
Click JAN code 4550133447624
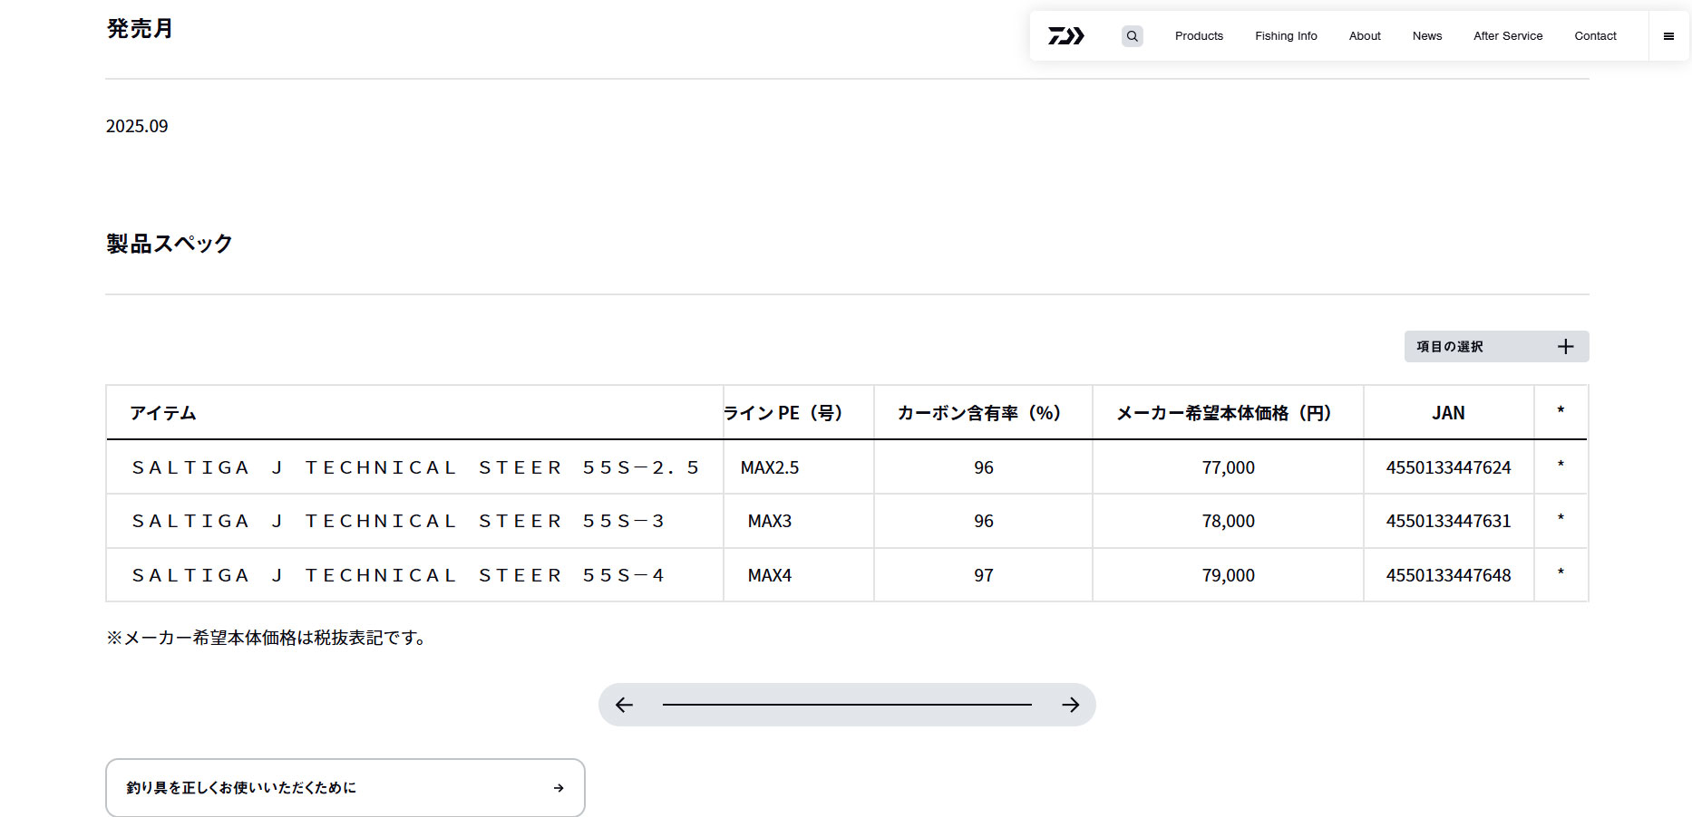(x=1448, y=467)
